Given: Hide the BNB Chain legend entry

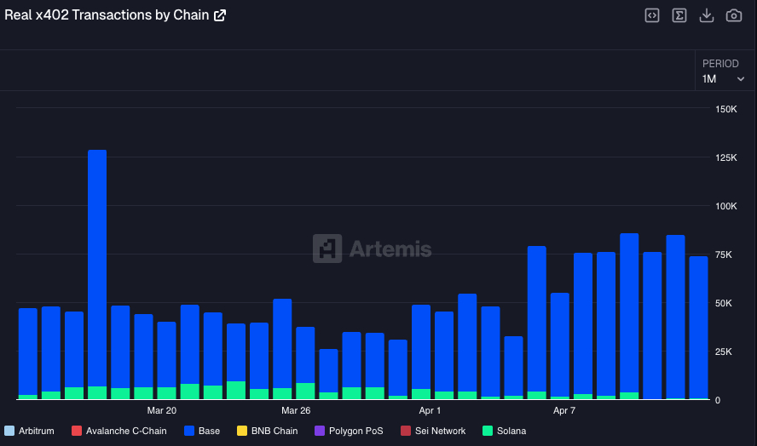Looking at the screenshot, I should click(267, 431).
